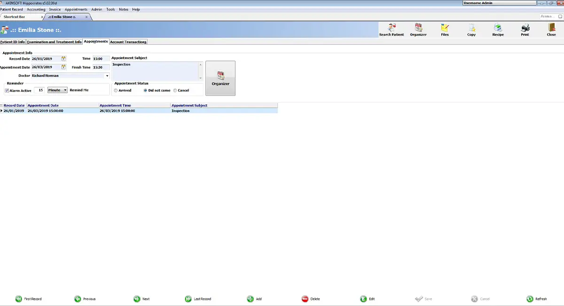Click the Finish Time input field
Image resolution: width=564 pixels, height=306 pixels.
(x=101, y=67)
